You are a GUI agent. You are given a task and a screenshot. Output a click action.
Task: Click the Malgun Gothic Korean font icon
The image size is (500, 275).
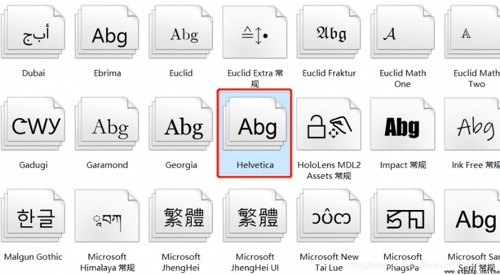(33, 216)
